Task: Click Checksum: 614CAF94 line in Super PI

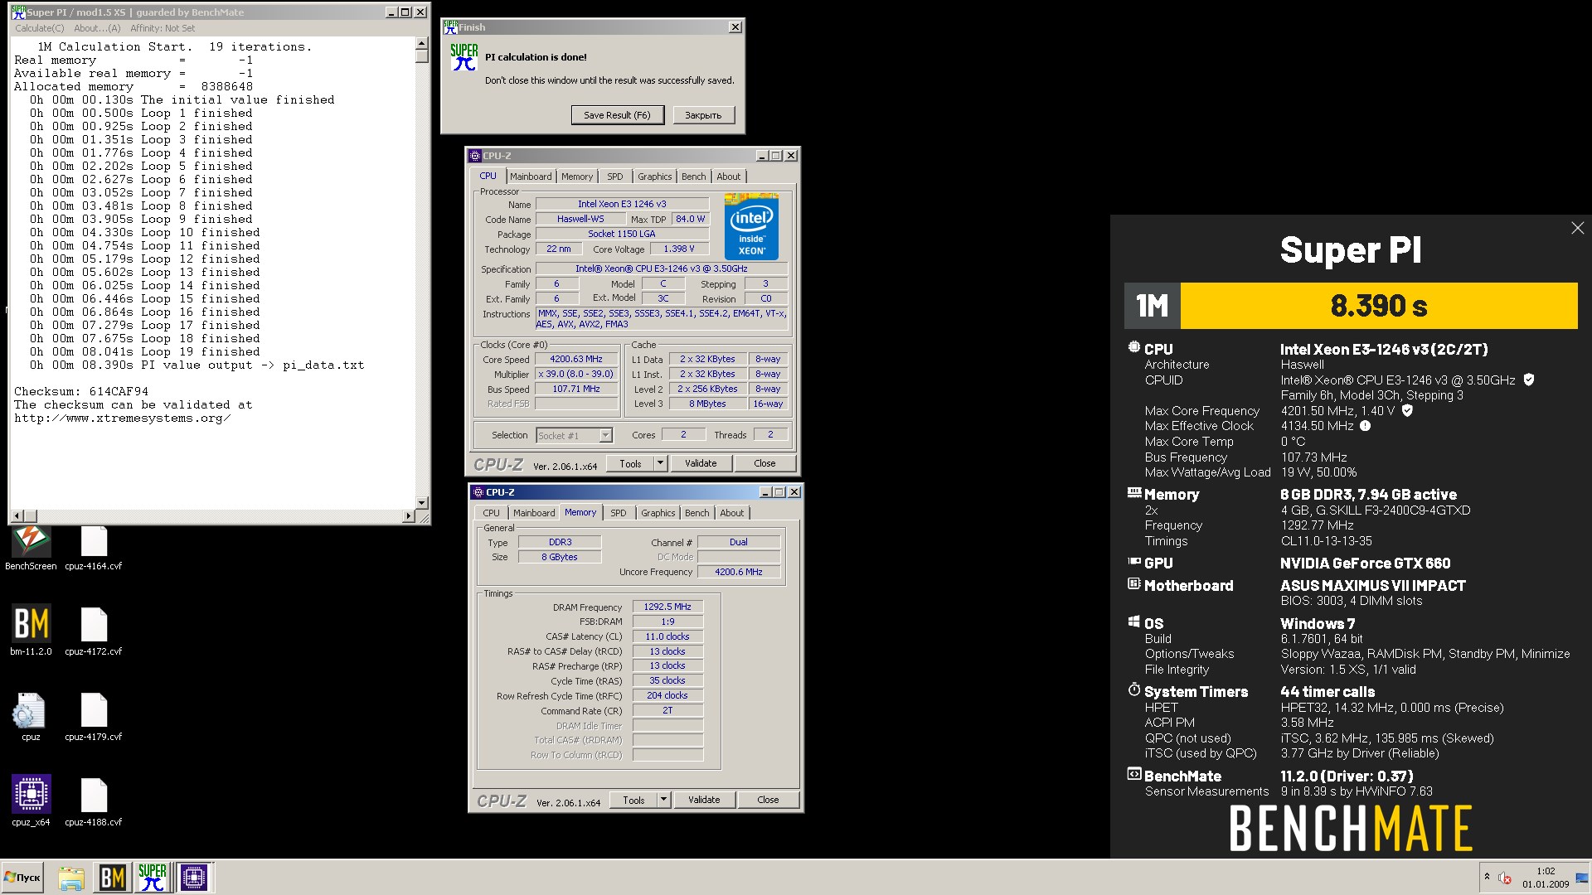Action: 81,392
